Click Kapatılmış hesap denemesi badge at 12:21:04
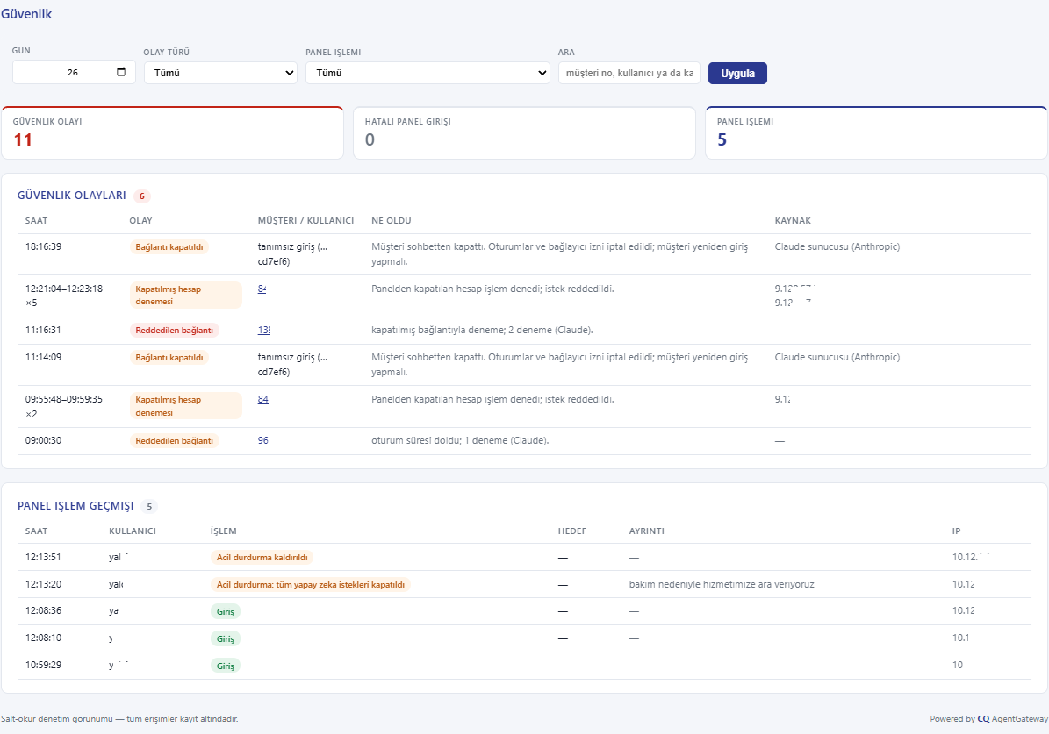 pos(185,295)
